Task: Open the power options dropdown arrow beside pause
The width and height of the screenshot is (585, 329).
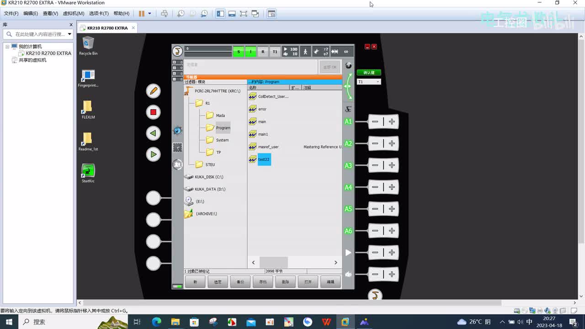Action: click(x=149, y=14)
